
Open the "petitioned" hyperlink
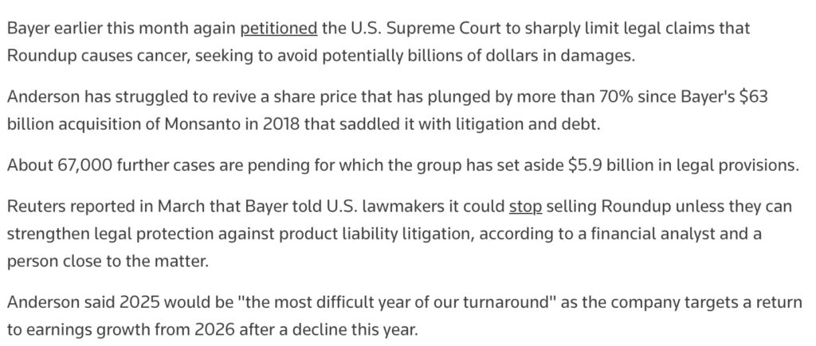coord(280,28)
